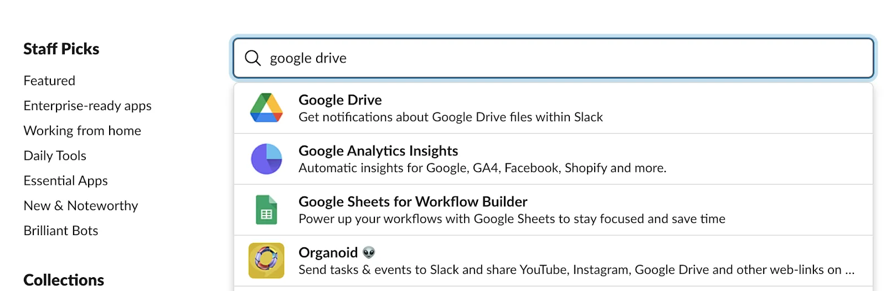Click the Google Drive result description text
This screenshot has width=886, height=291.
(450, 117)
